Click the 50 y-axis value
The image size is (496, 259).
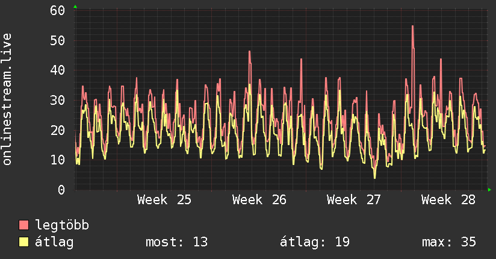(58, 40)
